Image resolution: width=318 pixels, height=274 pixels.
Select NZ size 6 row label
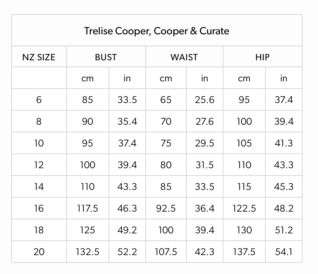click(39, 100)
